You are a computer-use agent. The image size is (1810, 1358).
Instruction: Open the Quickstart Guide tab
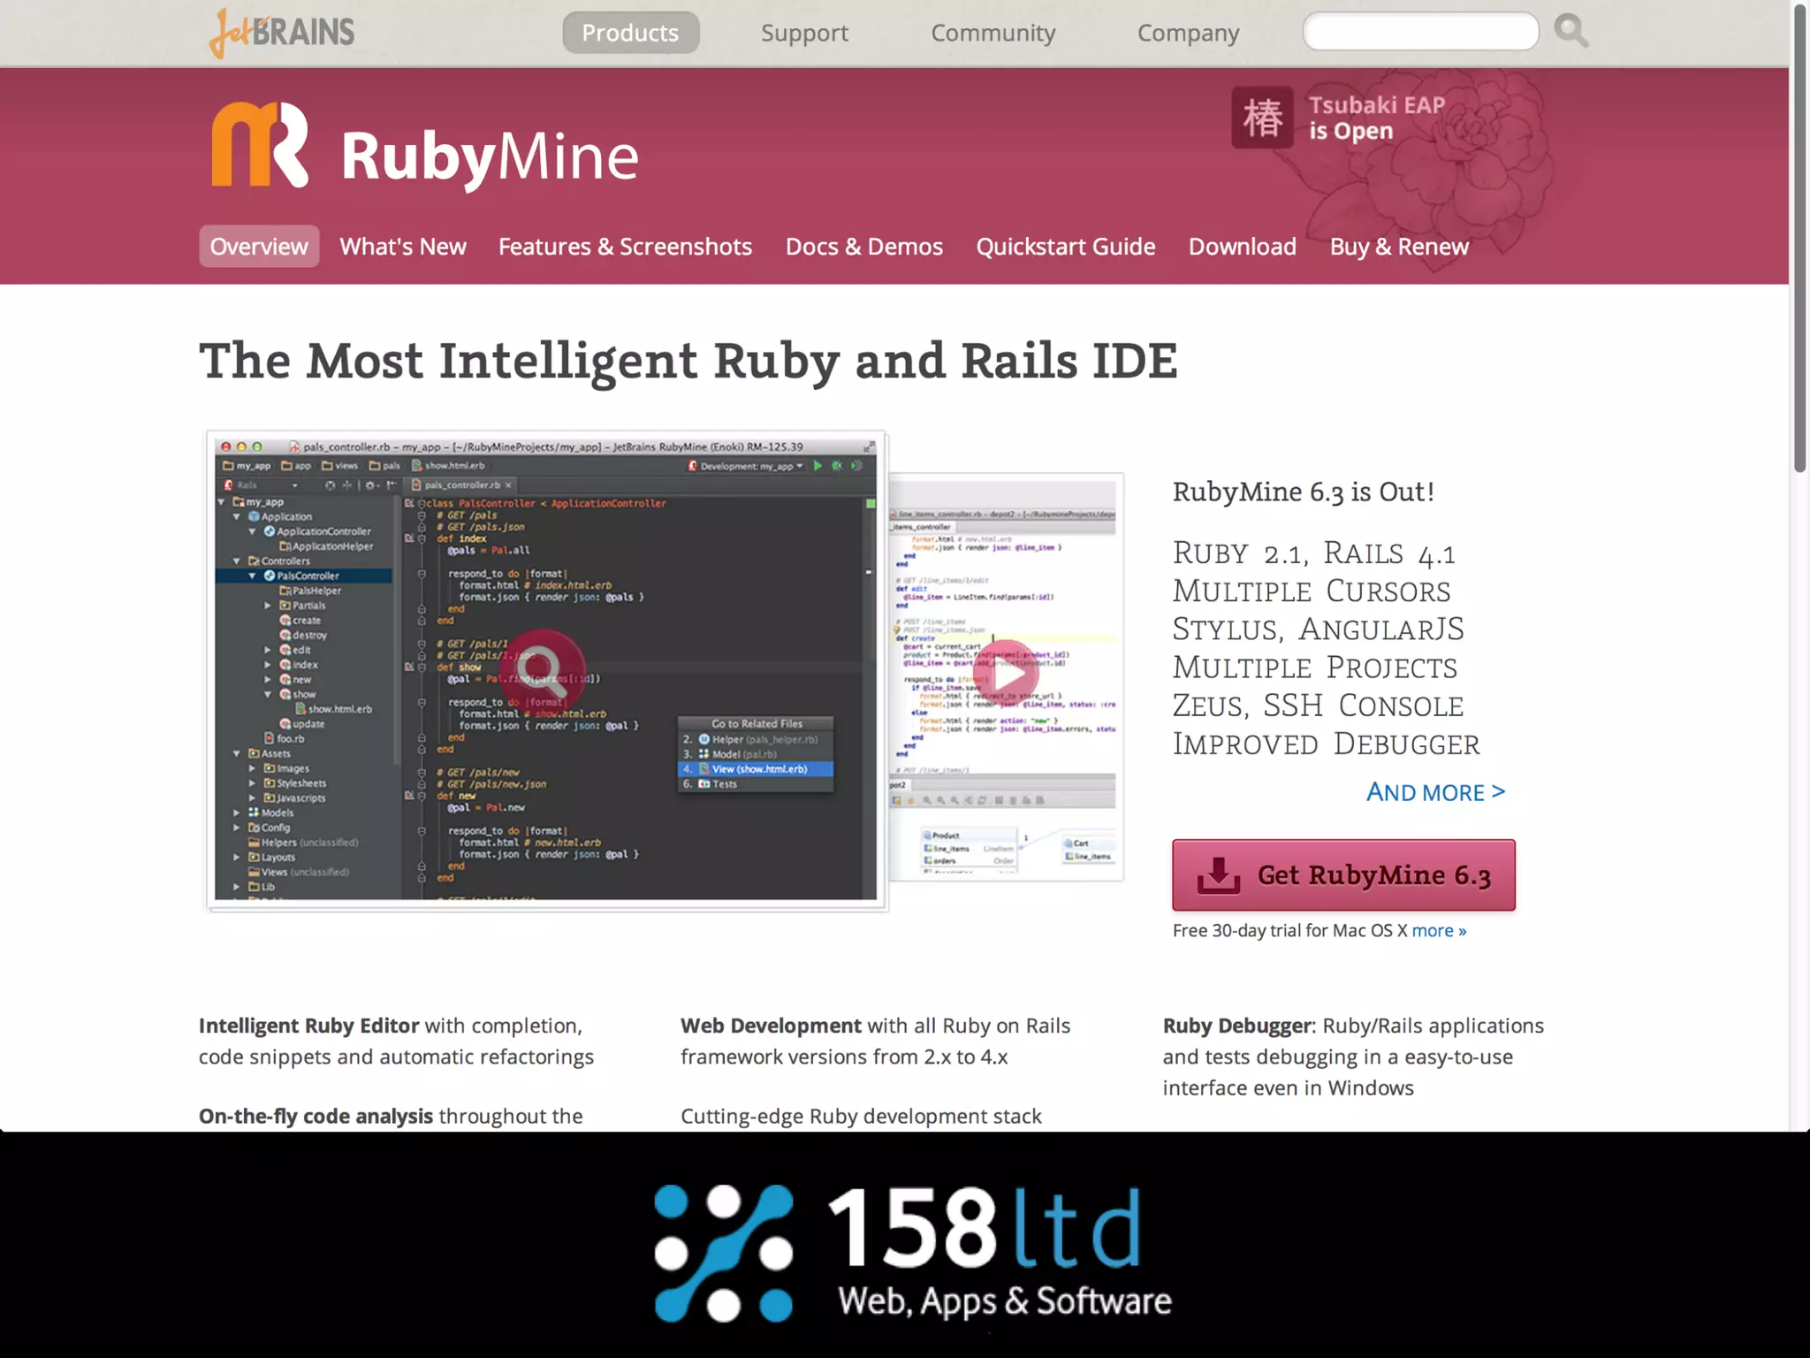1066,246
